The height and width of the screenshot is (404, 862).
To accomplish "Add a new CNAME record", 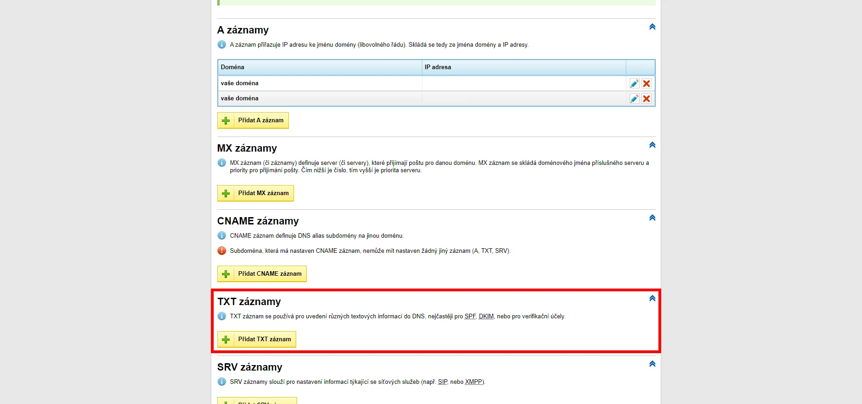I will click(x=262, y=274).
